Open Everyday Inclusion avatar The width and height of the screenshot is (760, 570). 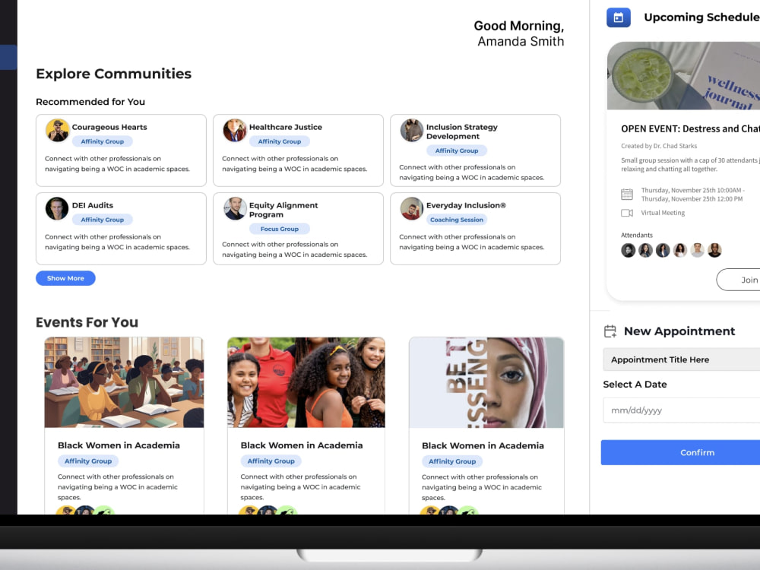click(x=411, y=208)
